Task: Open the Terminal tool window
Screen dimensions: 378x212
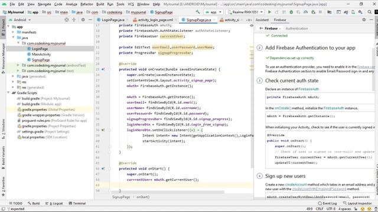Action: coord(77,203)
